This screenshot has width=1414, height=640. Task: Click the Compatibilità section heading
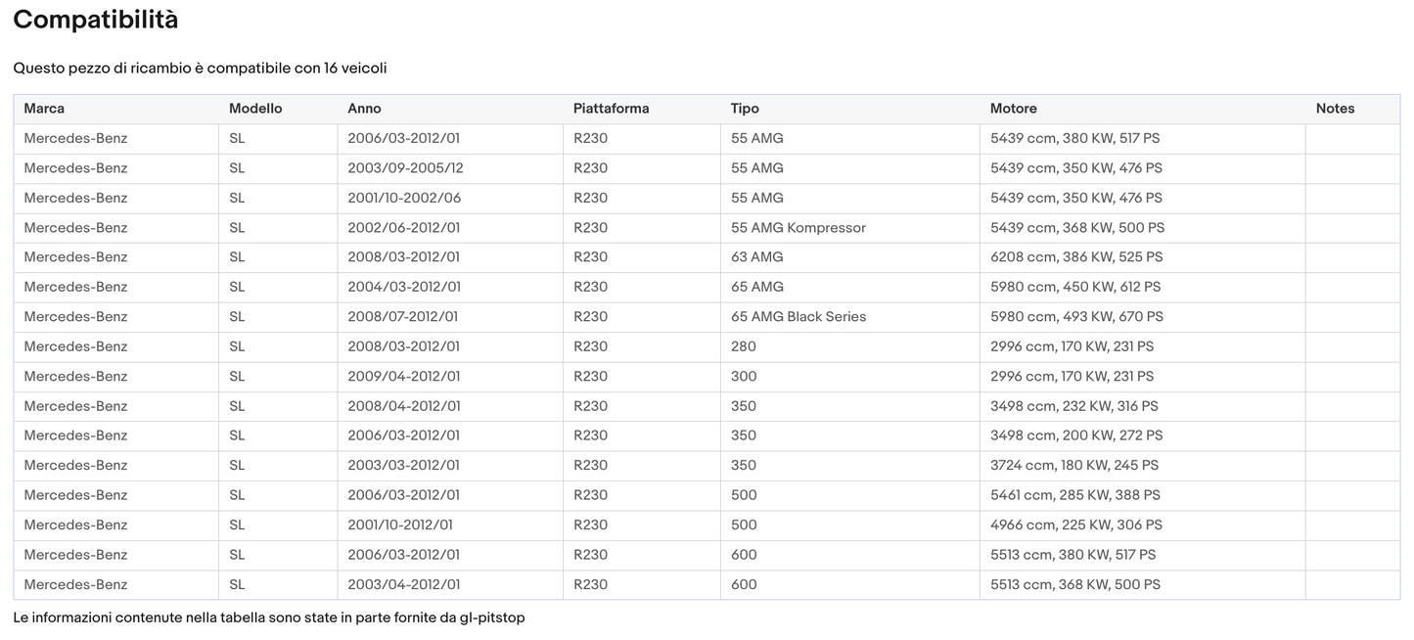[96, 20]
